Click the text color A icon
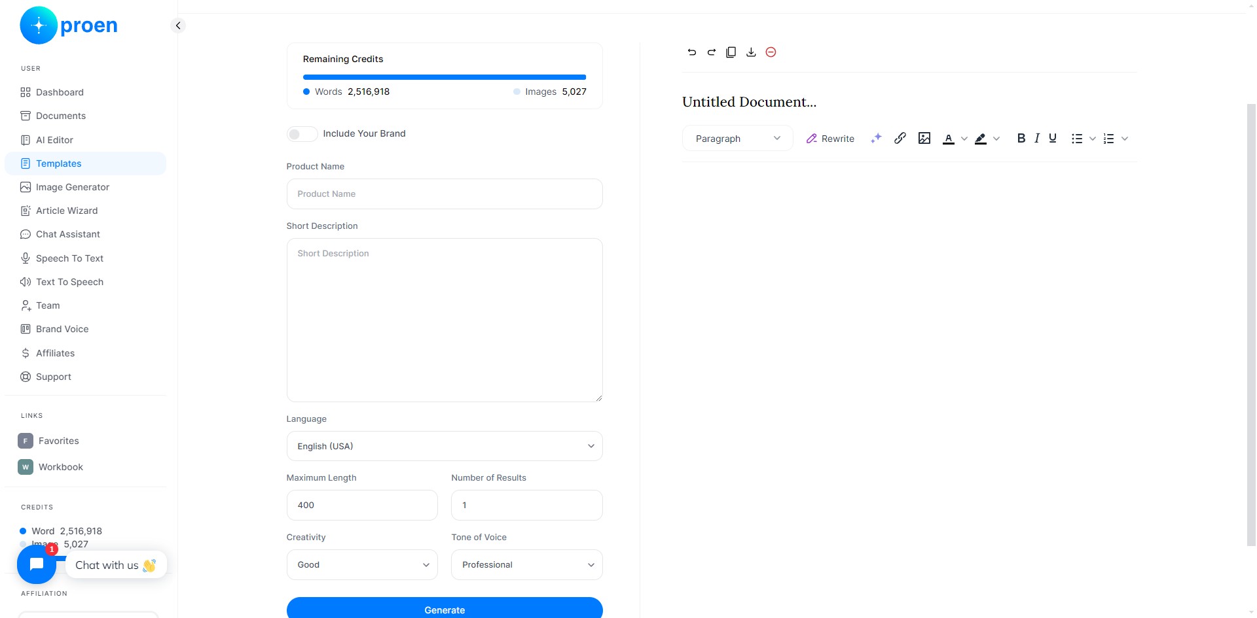Image resolution: width=1257 pixels, height=618 pixels. pos(948,139)
